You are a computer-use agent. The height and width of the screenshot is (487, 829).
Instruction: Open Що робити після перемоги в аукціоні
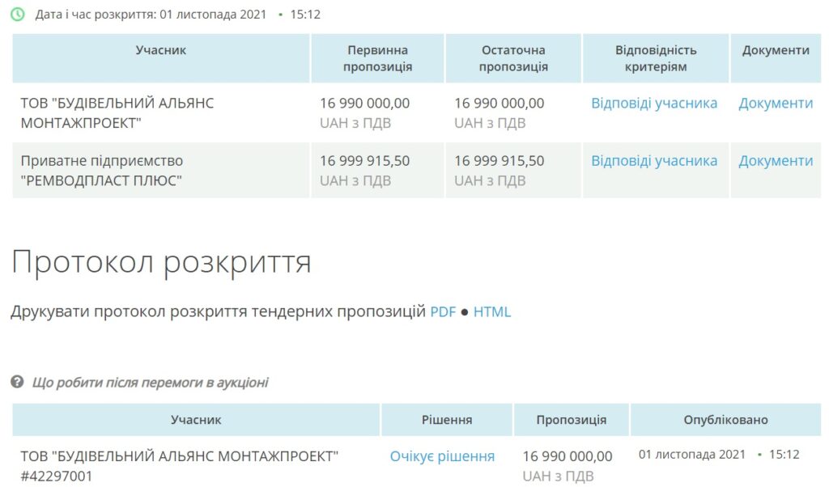[150, 383]
